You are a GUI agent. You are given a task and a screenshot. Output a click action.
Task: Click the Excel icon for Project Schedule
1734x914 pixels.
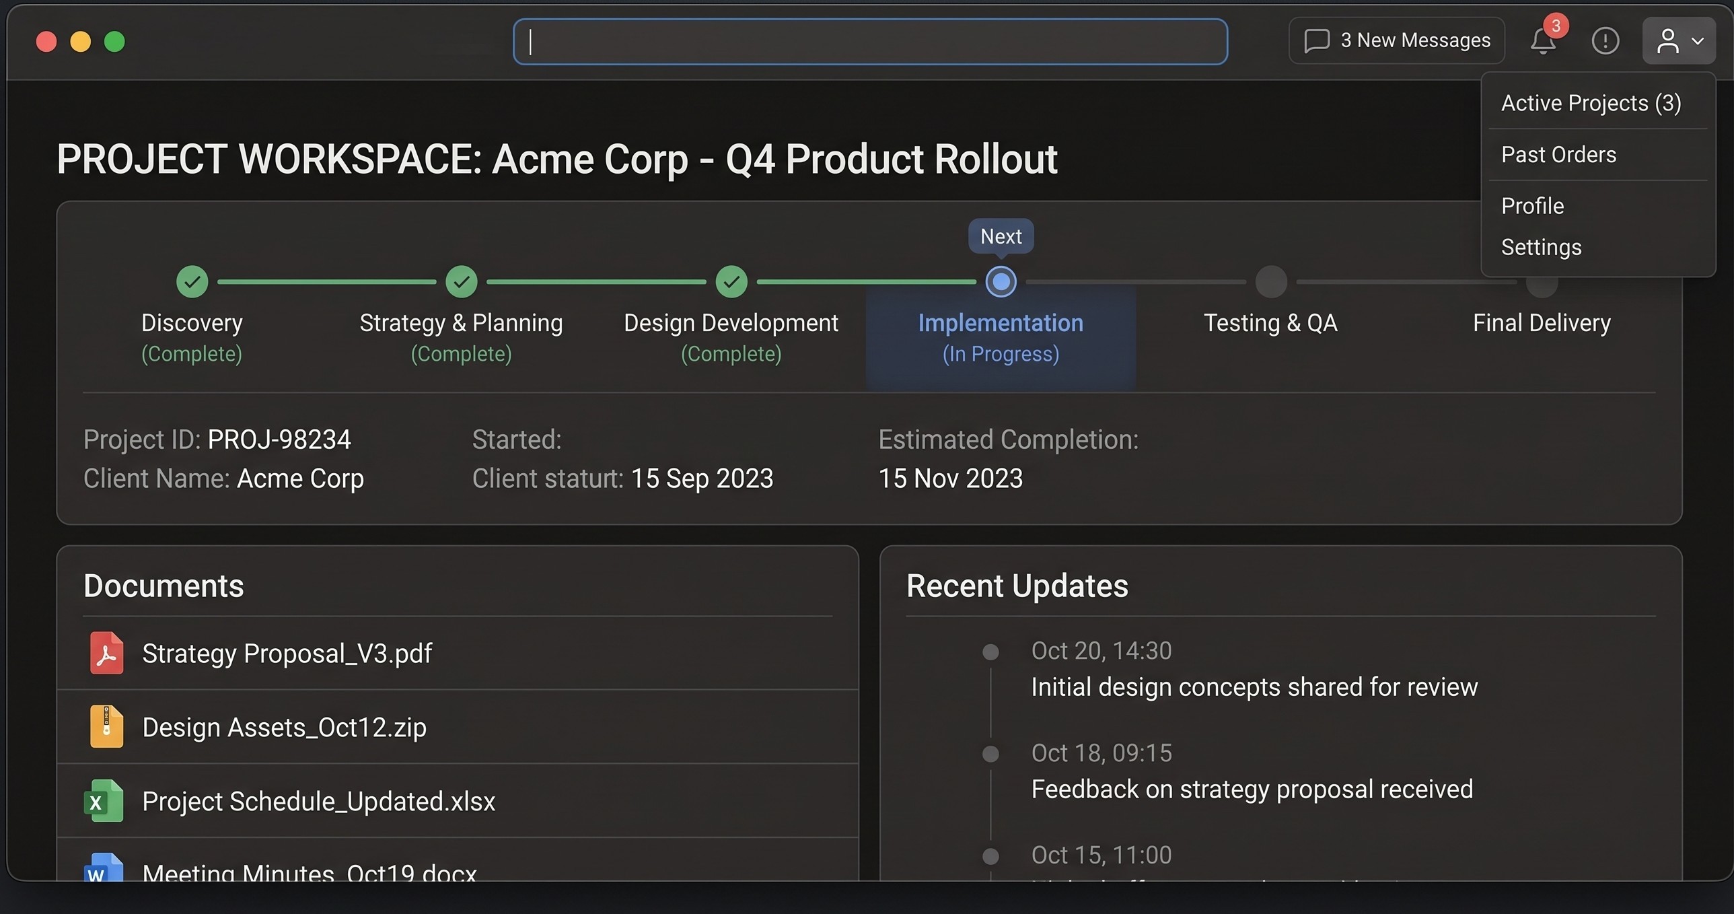click(104, 801)
